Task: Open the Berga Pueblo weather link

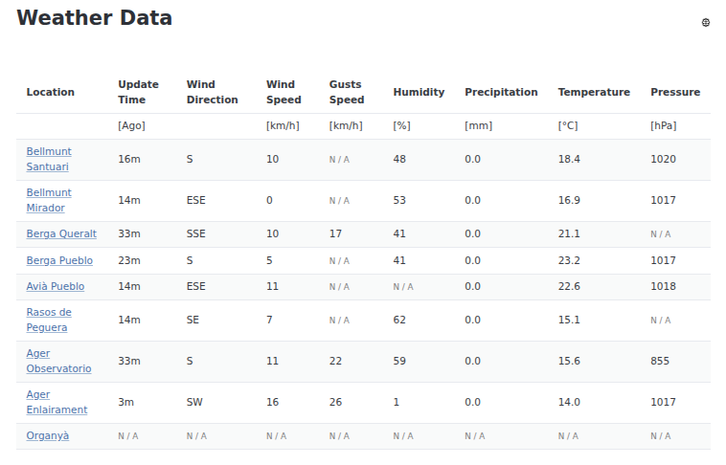Action: pyautogui.click(x=59, y=260)
